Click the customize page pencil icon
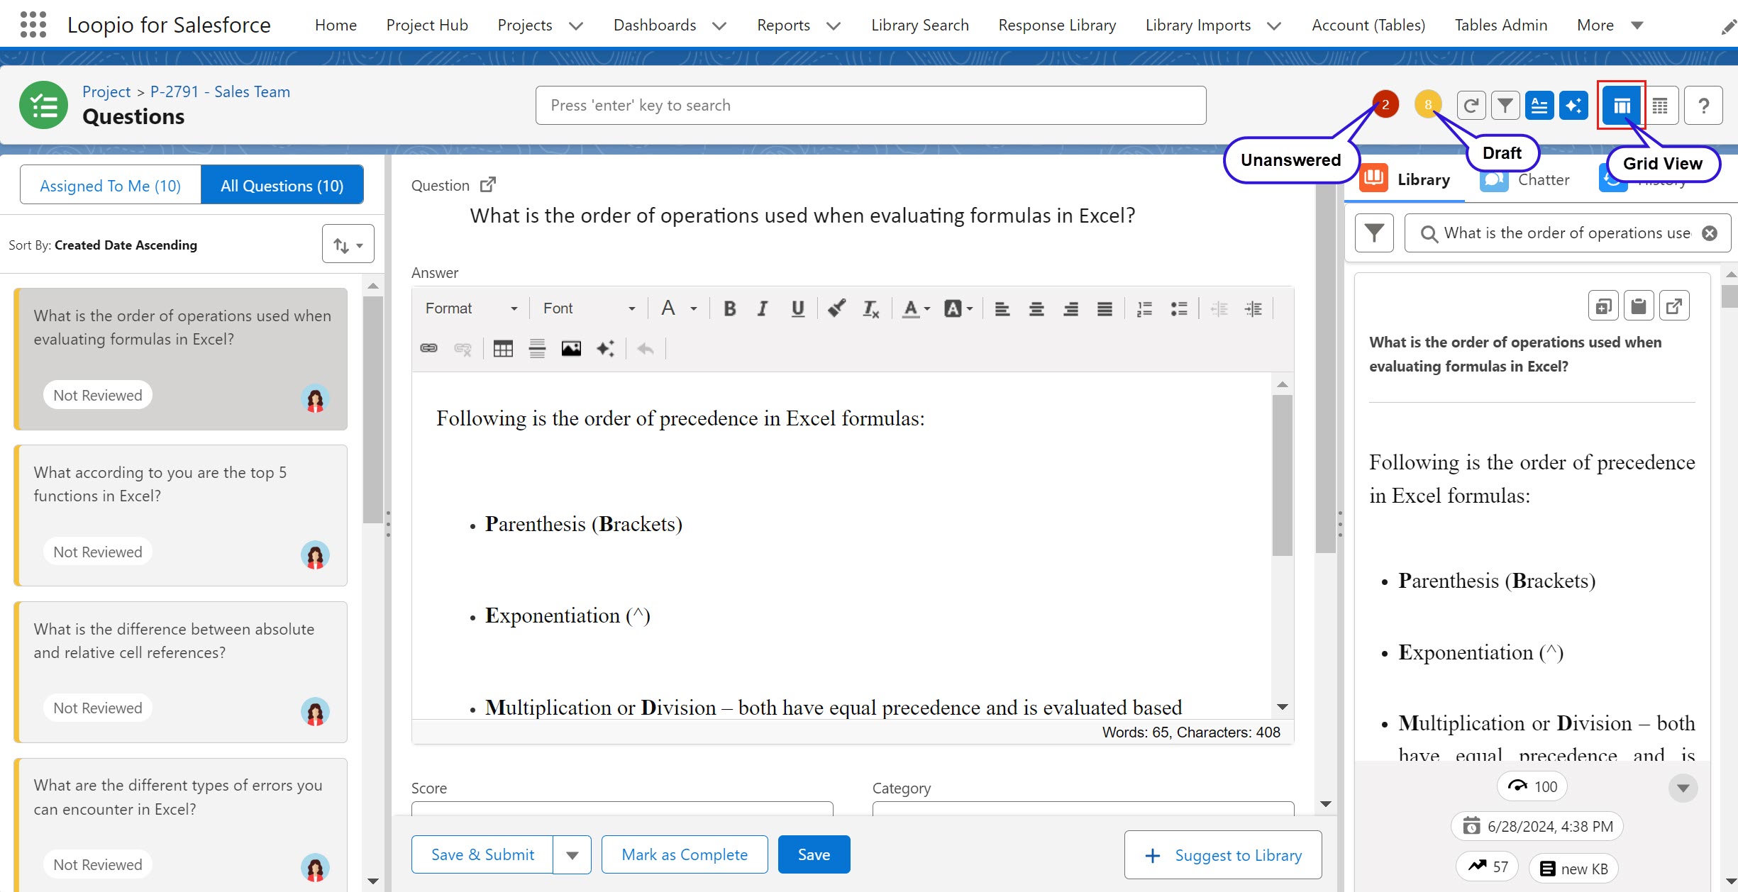The height and width of the screenshot is (892, 1738). 1729,26
